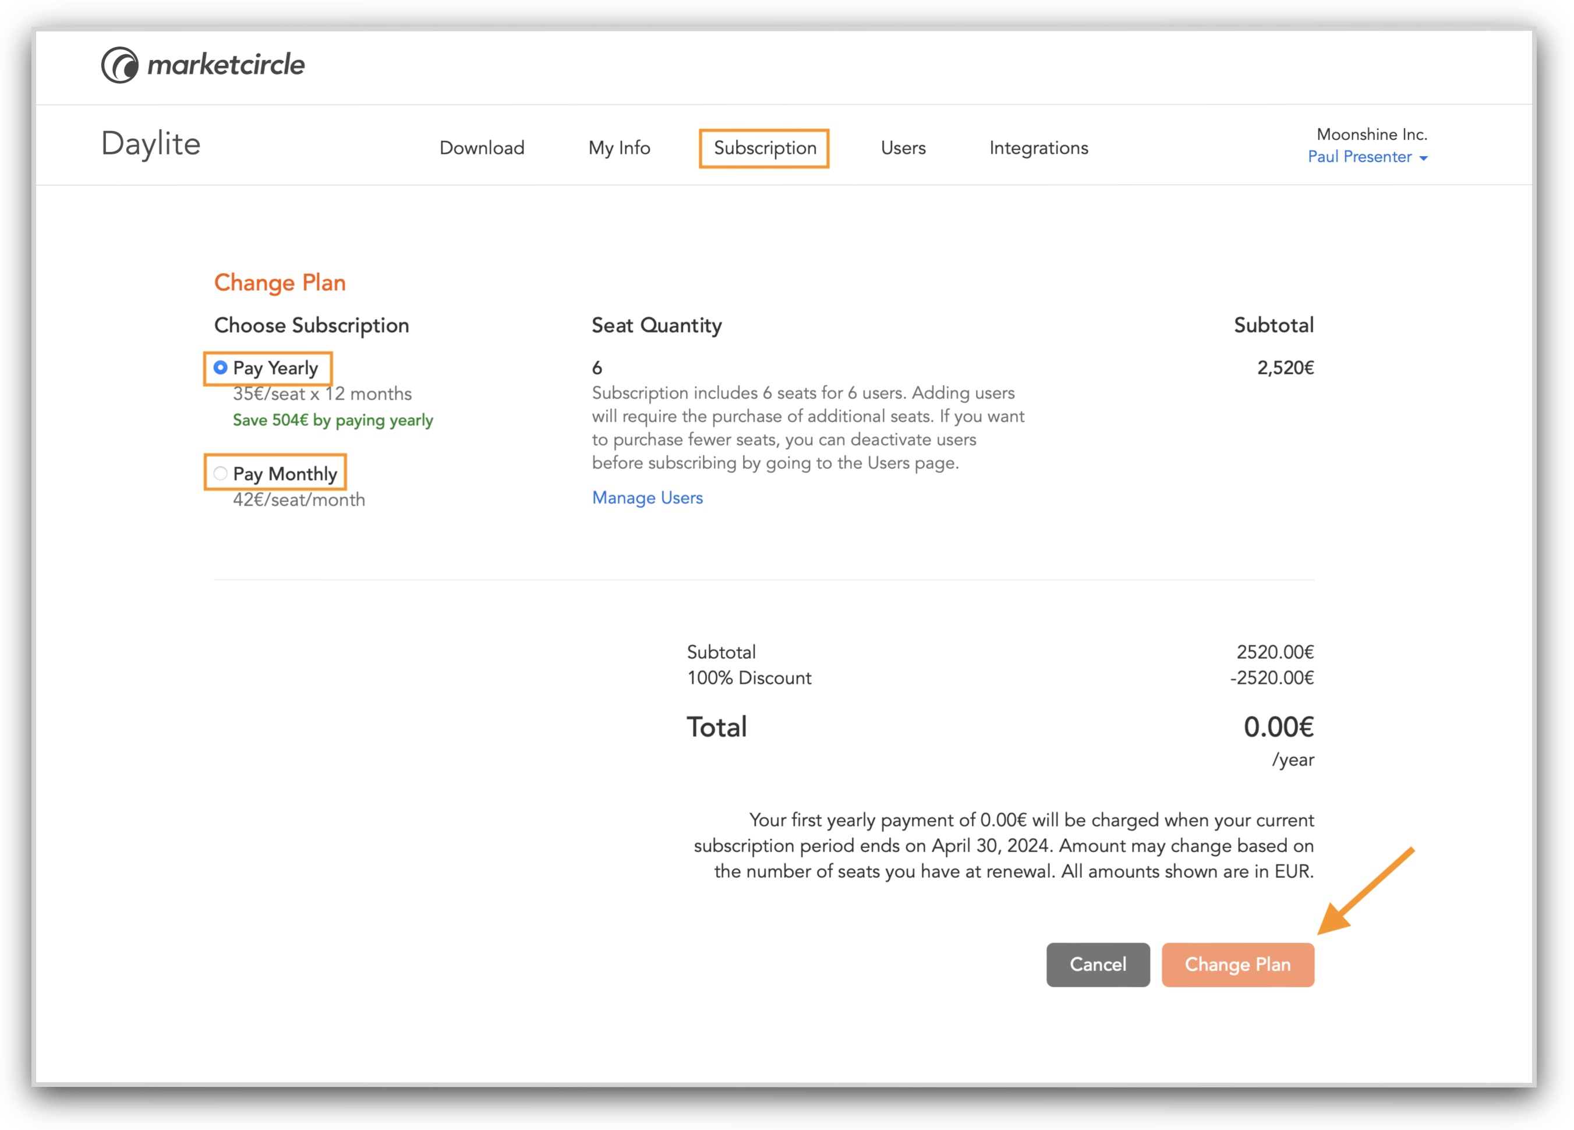Confirm with the orange Change Plan button
This screenshot has height=1130, width=1574.
1237,964
